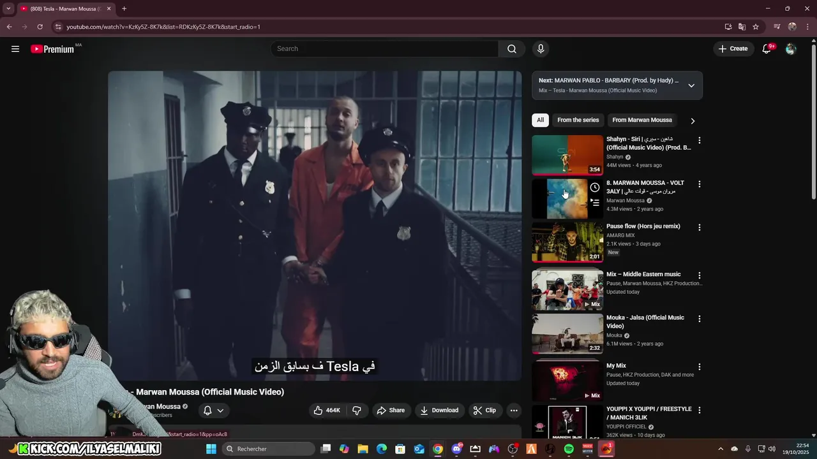Open Spotify from the taskbar
This screenshot has height=459, width=817.
[x=569, y=449]
